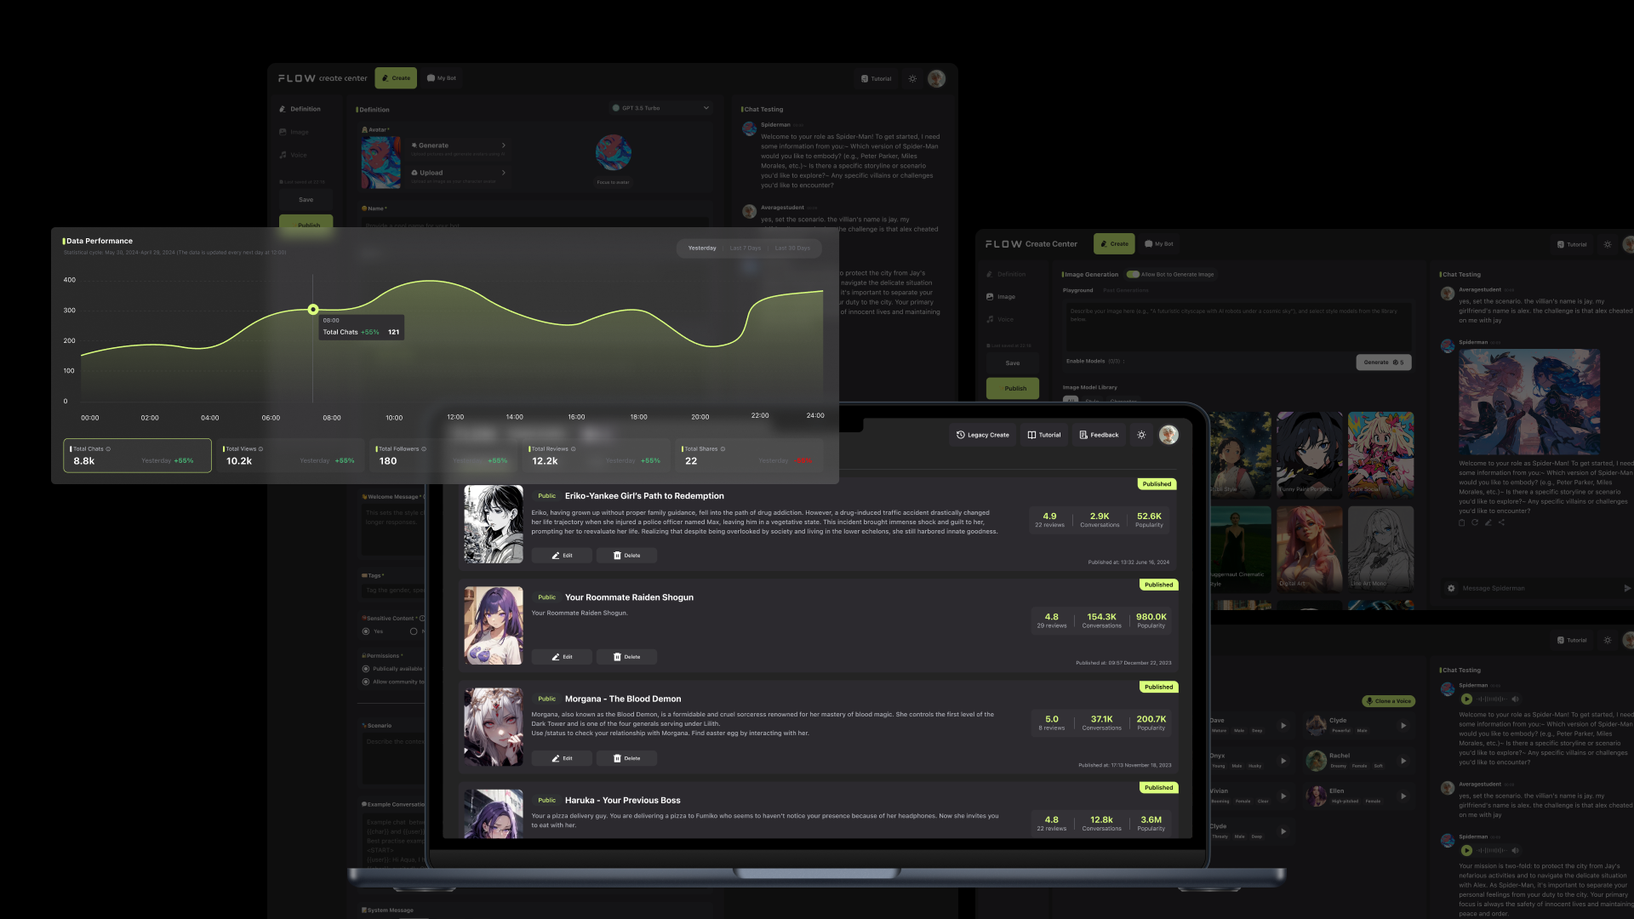Edit the Morgana - The Blood Demon bot
This screenshot has width=1634, height=919.
tap(561, 758)
